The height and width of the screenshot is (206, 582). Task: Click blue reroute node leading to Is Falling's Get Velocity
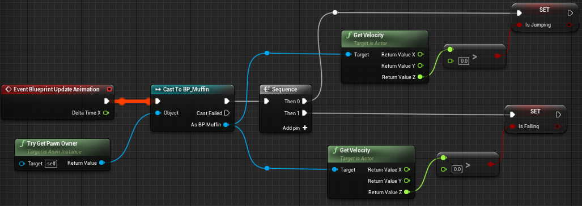click(x=267, y=169)
